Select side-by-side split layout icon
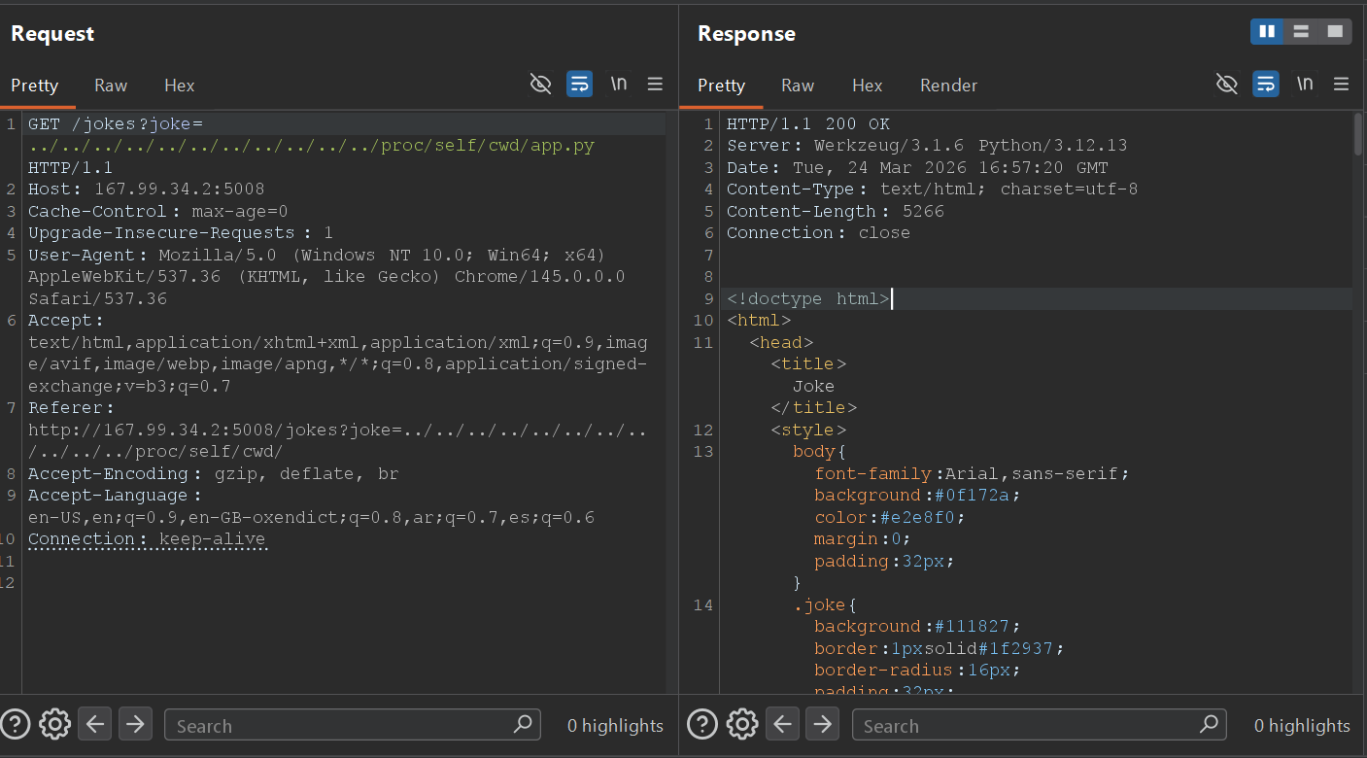This screenshot has width=1367, height=758. pyautogui.click(x=1267, y=32)
